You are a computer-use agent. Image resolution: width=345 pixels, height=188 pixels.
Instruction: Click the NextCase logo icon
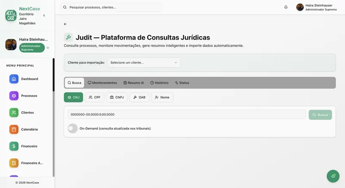11,15
